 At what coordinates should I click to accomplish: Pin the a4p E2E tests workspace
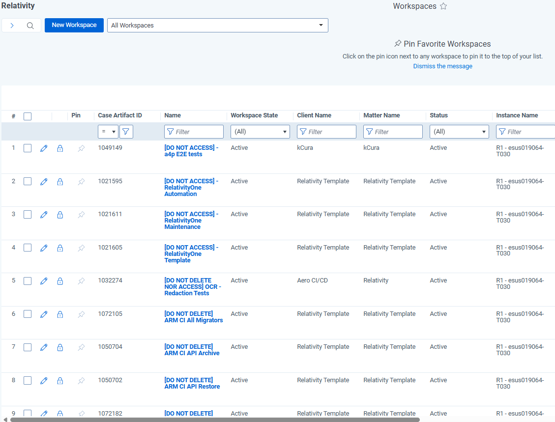pos(82,148)
